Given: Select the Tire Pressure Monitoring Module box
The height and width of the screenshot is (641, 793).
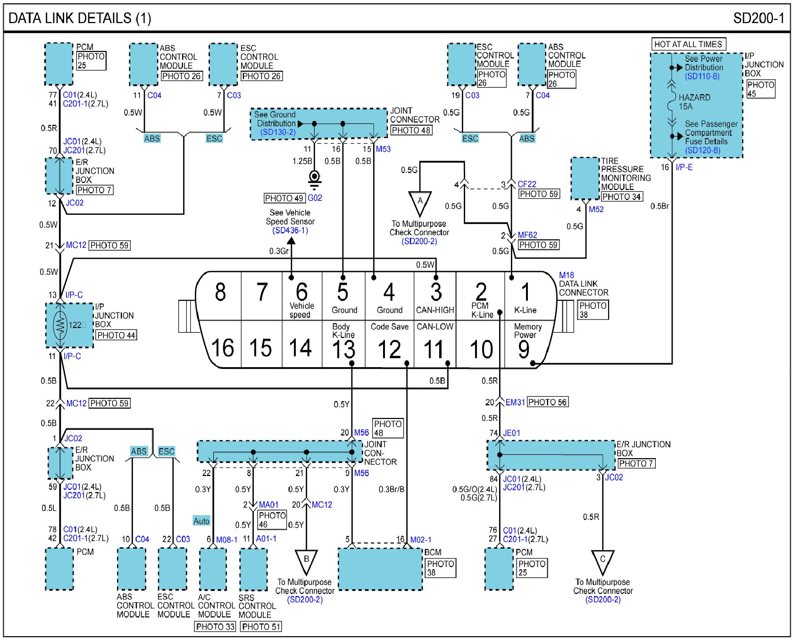Looking at the screenshot, I should click(585, 178).
